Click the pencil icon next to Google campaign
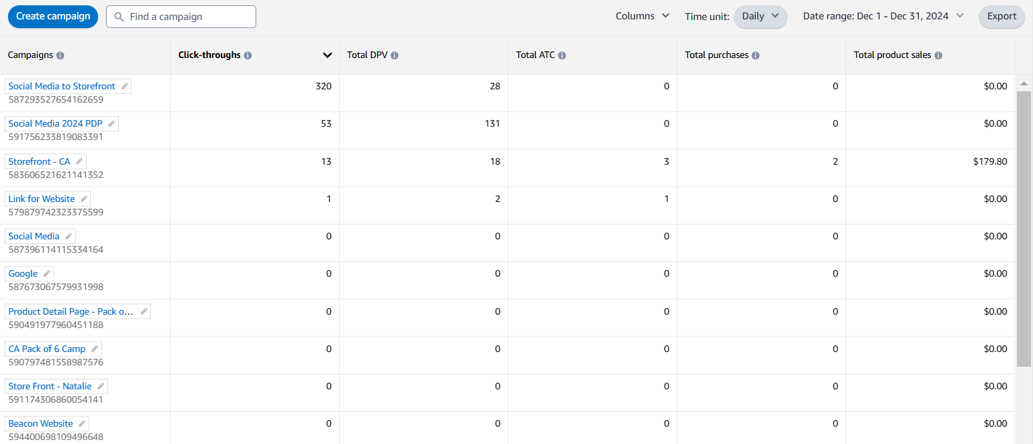 point(47,273)
